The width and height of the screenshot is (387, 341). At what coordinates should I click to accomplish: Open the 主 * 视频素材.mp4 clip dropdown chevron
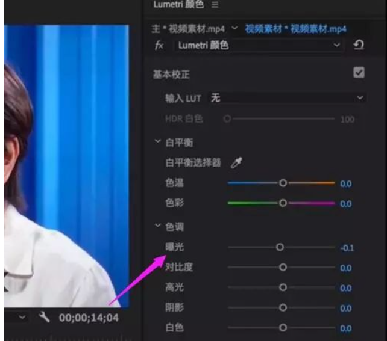pos(234,28)
